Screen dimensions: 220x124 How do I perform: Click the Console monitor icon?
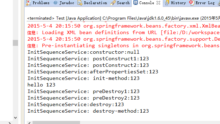click(135, 3)
